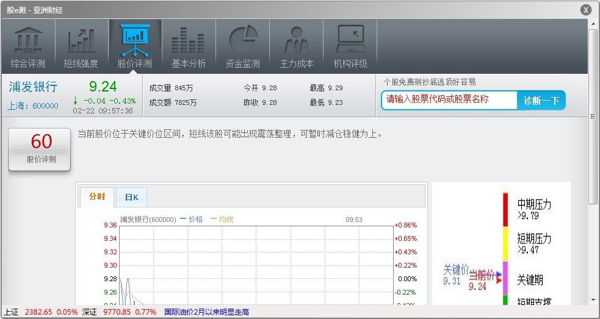600x319 pixels.
Task: Click the 均线 legend entry
Action: pos(222,219)
